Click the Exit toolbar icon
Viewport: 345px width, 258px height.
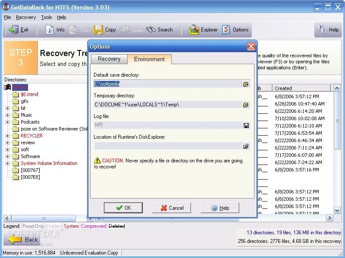pos(14,30)
